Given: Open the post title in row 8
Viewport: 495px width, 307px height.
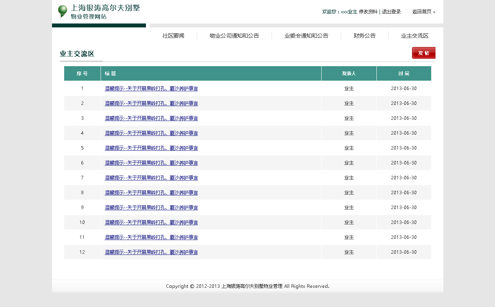Looking at the screenshot, I should [x=151, y=193].
